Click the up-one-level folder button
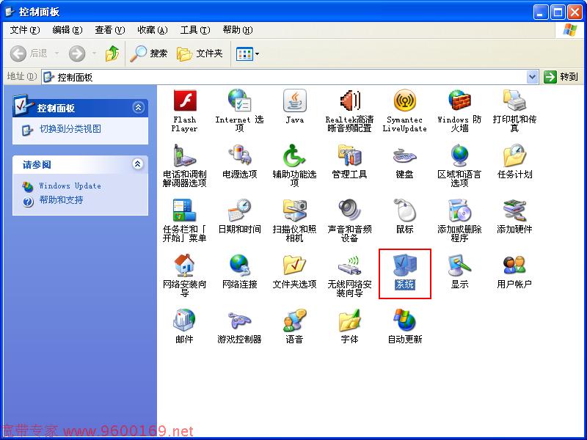The image size is (587, 440). tap(112, 54)
